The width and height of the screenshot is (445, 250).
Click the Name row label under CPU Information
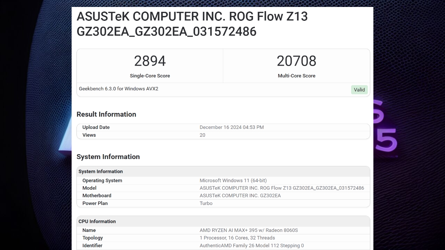(89, 230)
